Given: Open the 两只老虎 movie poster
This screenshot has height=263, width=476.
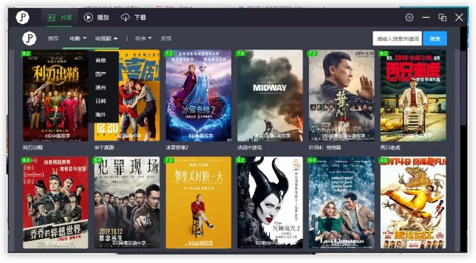Looking at the screenshot, I should pyautogui.click(x=413, y=96).
